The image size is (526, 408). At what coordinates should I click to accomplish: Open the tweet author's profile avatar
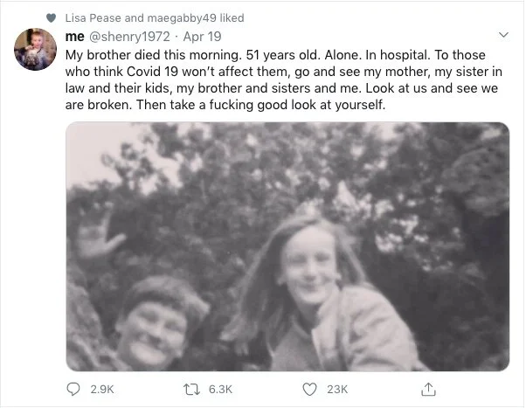35,50
